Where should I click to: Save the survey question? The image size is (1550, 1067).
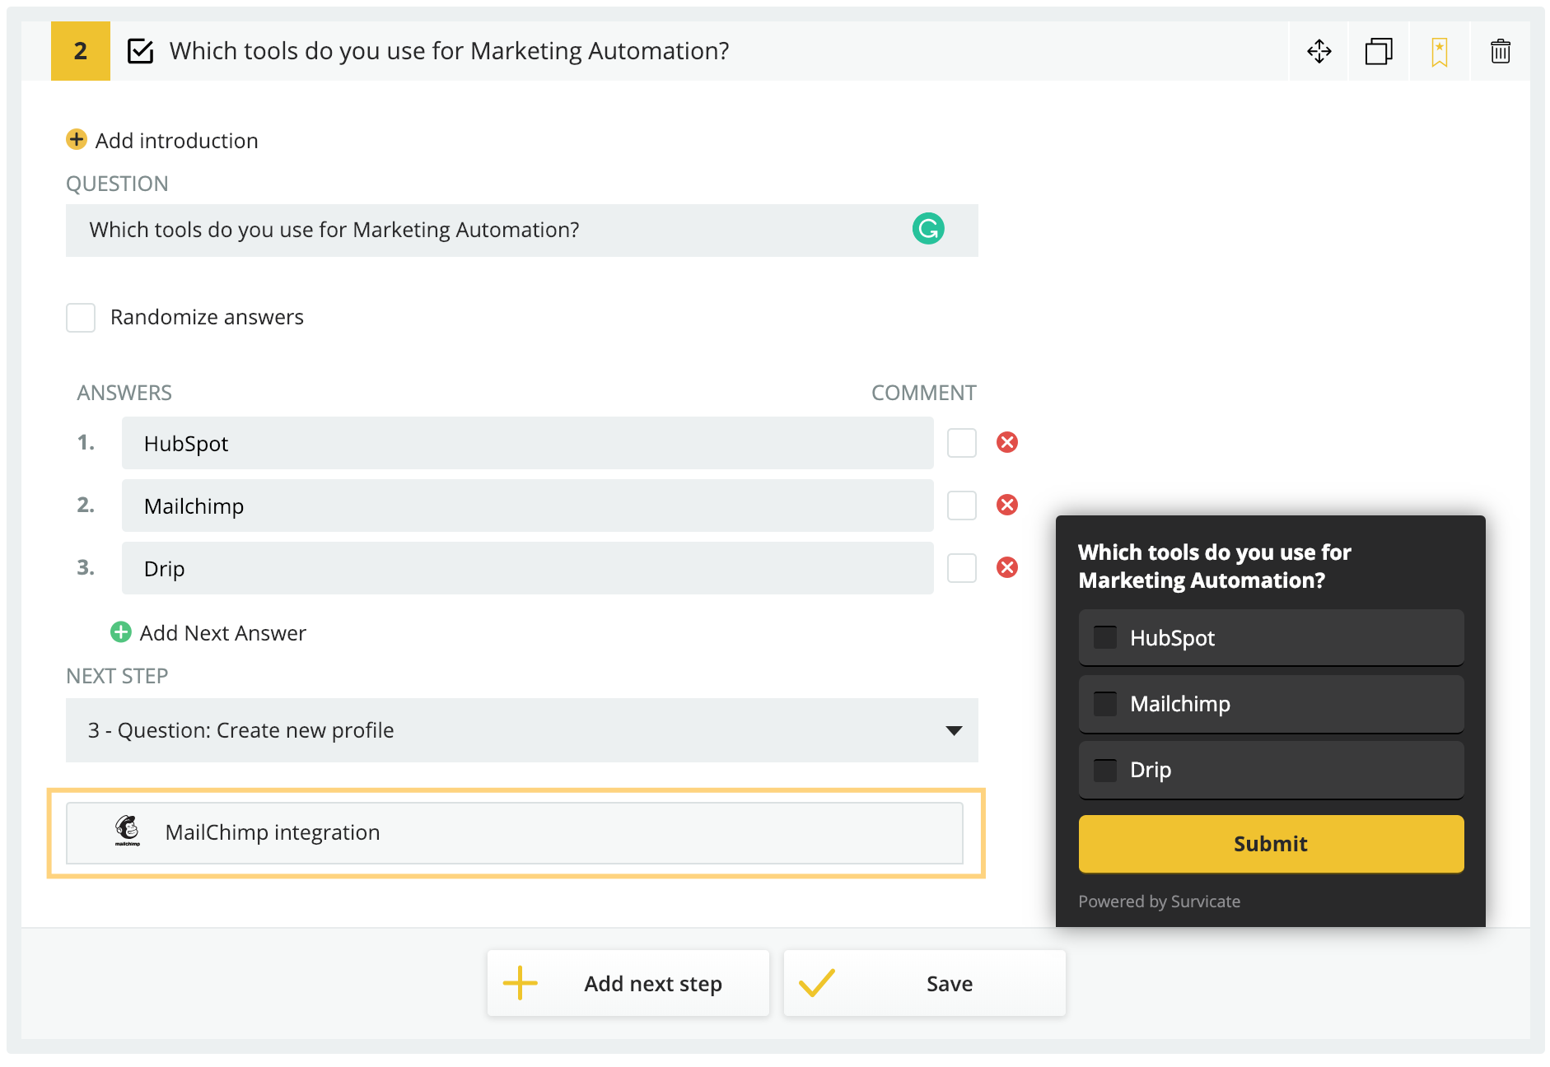click(924, 983)
